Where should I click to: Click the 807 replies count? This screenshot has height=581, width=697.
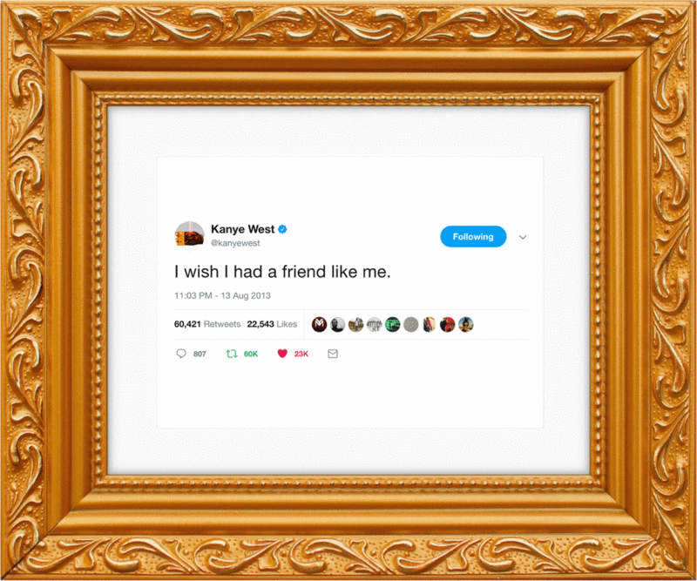(200, 354)
